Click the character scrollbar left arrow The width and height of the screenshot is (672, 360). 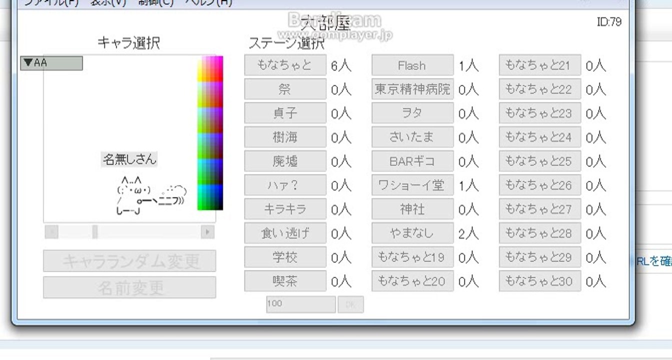tap(51, 231)
